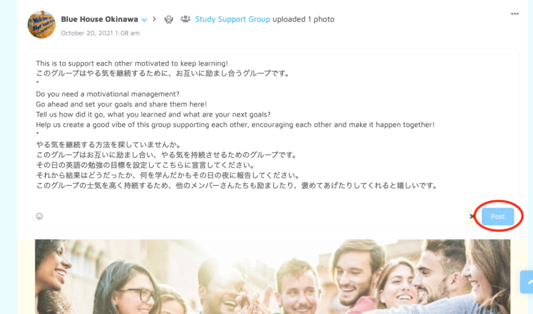533x314 pixels.
Task: Place cursor at 'Do you need a motivational management?'
Action: (107, 94)
